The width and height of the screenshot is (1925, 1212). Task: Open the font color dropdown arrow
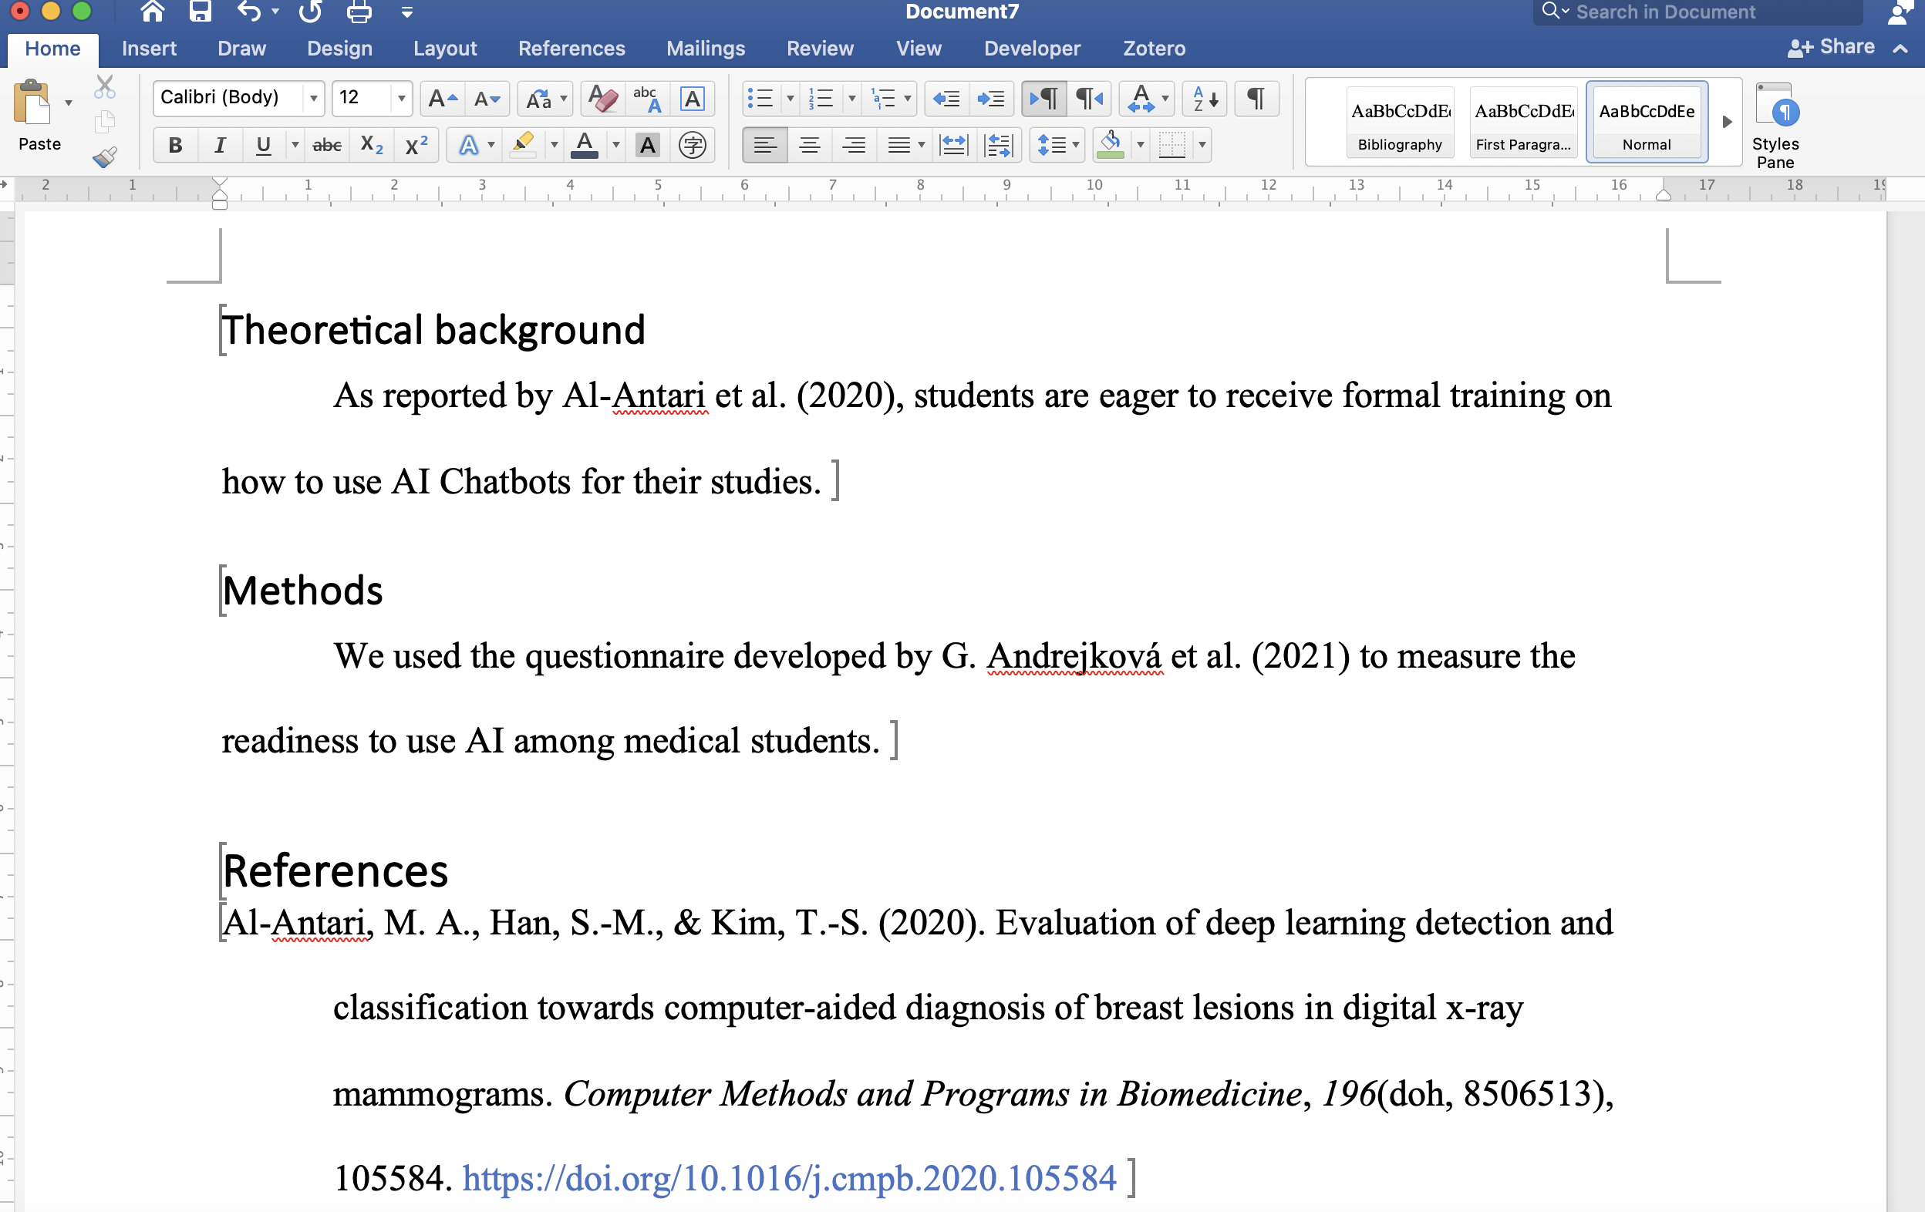point(614,145)
